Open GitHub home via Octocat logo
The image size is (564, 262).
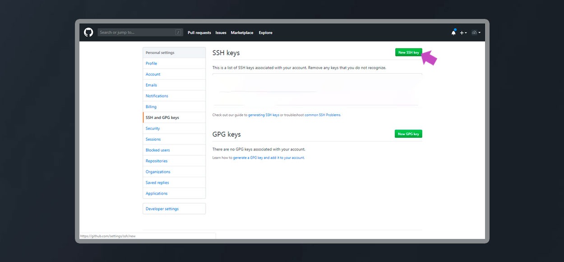(x=88, y=33)
